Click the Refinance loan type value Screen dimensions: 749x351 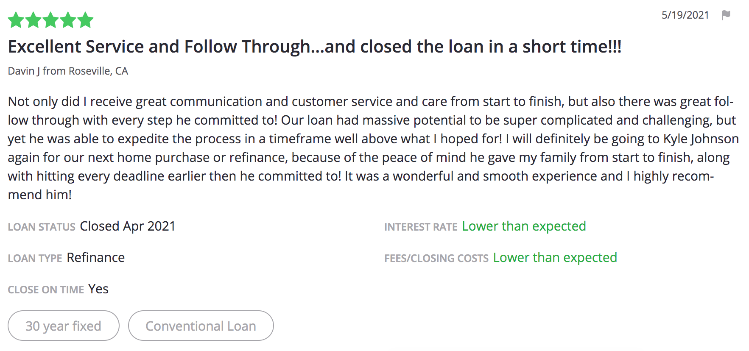(96, 258)
